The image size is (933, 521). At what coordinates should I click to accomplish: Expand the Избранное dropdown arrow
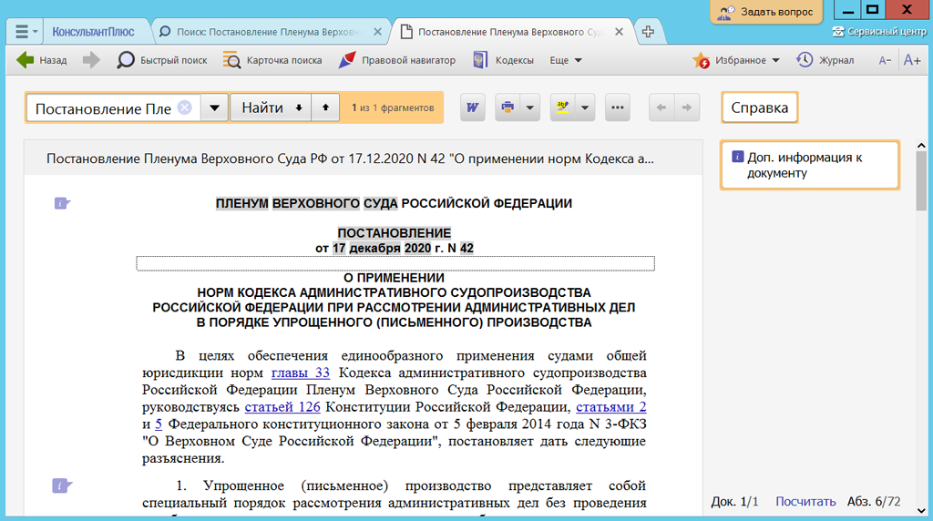(x=775, y=60)
